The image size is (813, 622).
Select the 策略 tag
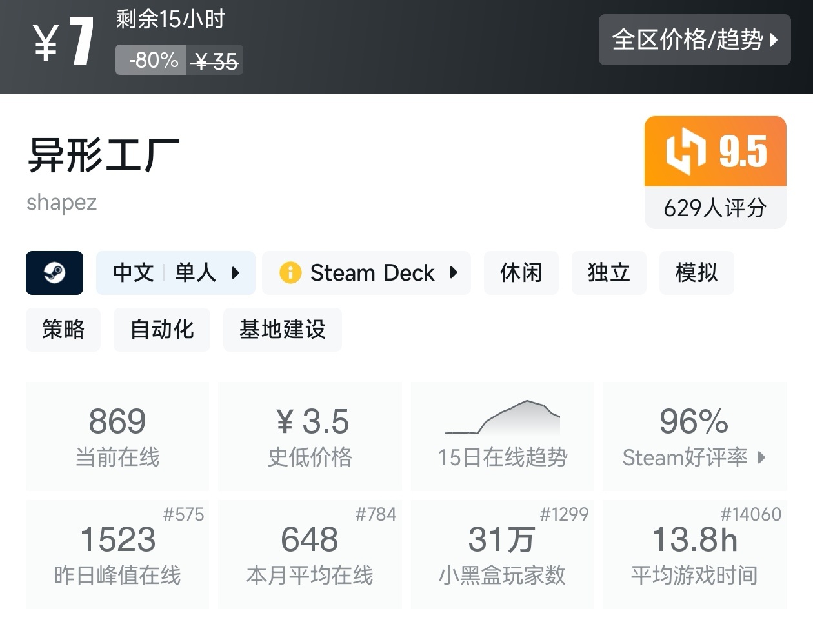pos(63,330)
